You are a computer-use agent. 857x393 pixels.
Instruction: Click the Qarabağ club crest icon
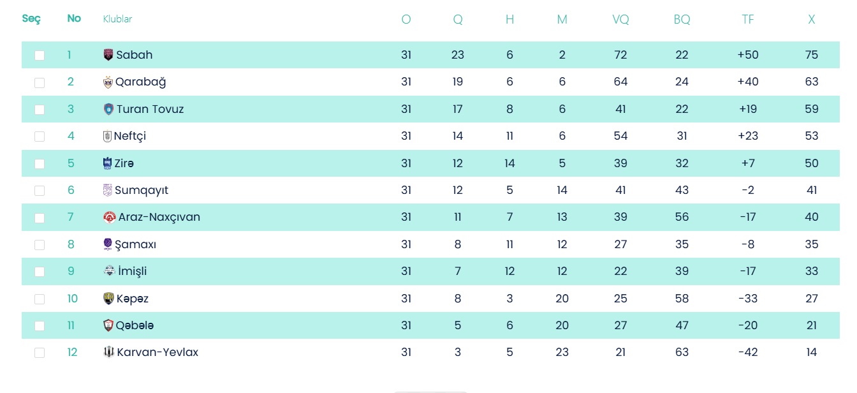click(108, 82)
